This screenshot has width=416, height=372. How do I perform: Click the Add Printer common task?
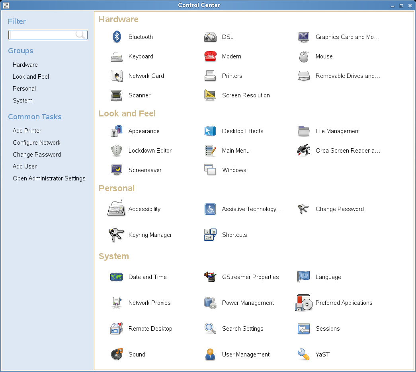point(27,131)
